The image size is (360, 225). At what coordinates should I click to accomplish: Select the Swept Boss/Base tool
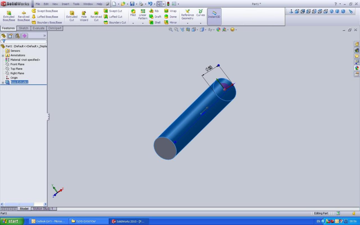point(45,11)
